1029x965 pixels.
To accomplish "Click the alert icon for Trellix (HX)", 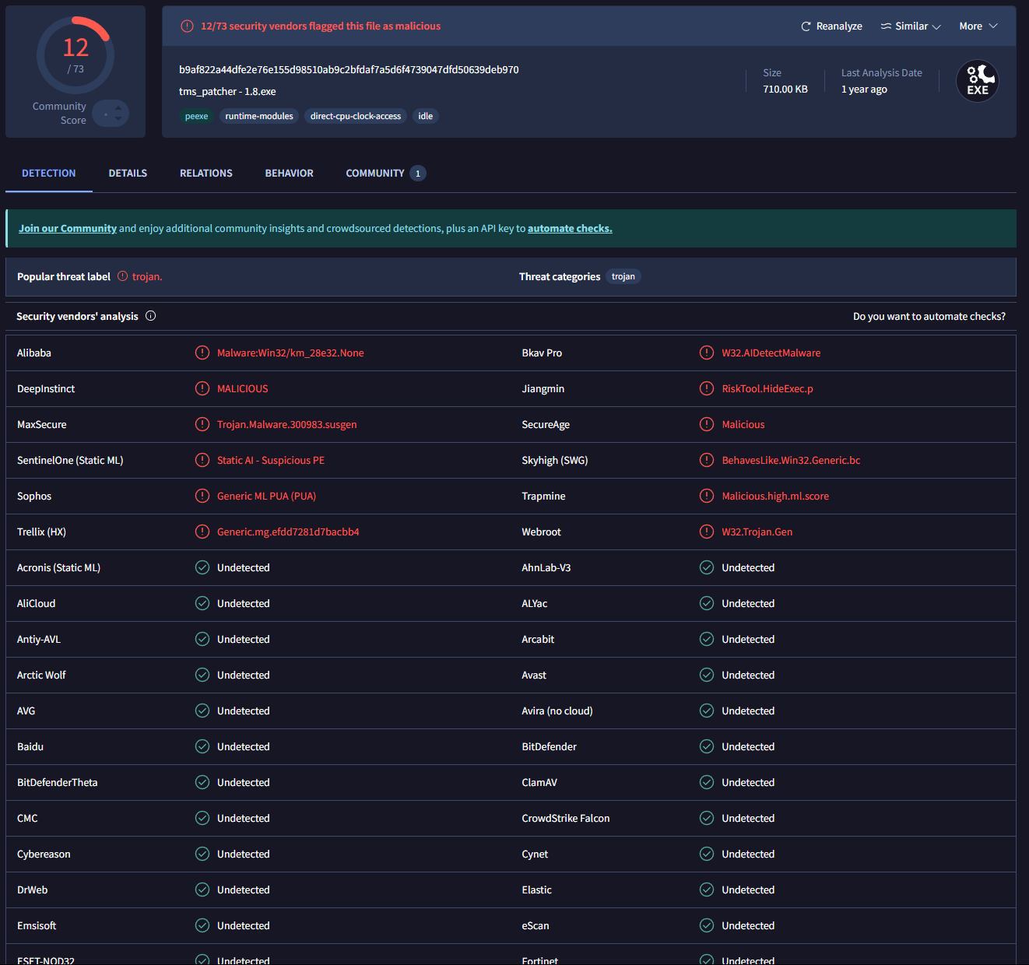I will 202,532.
